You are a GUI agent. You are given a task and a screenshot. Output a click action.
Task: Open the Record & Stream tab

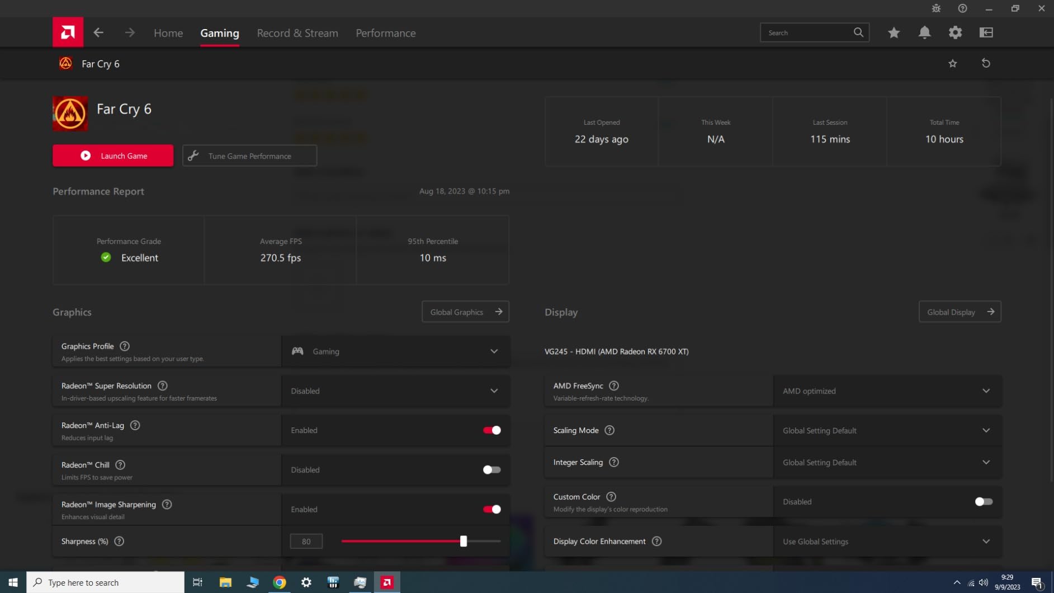[x=297, y=33]
